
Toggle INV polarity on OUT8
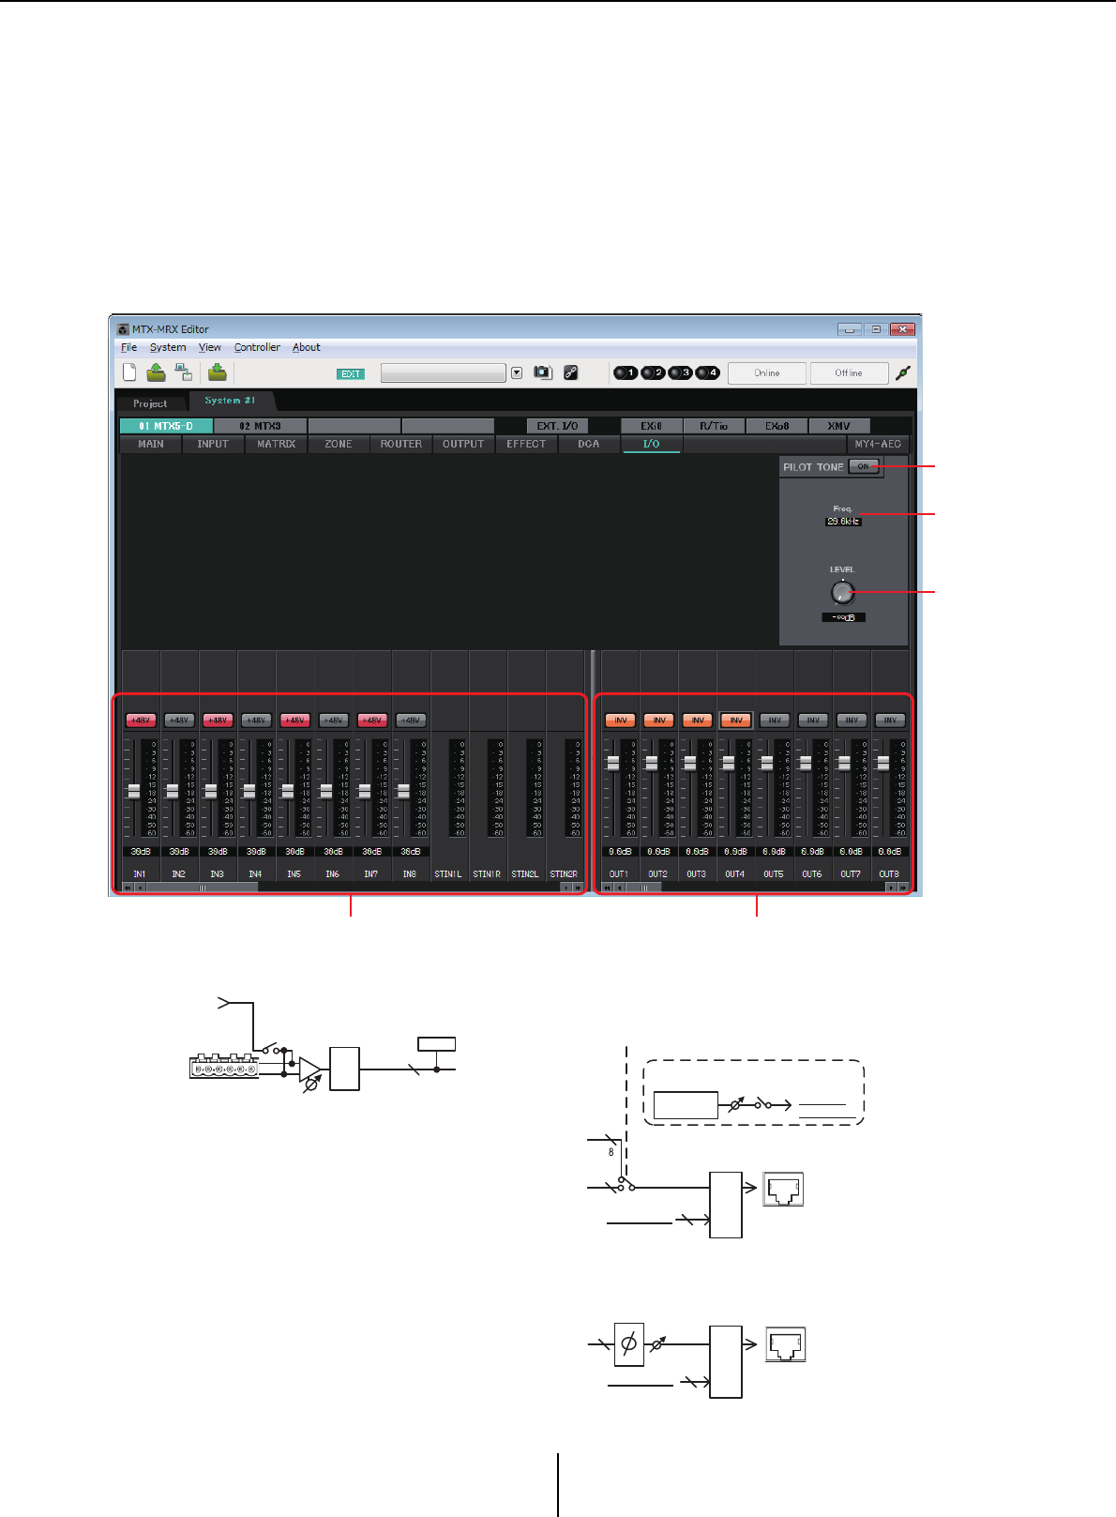(890, 721)
